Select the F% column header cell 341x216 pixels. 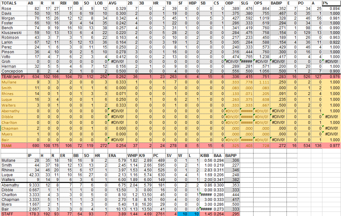[331, 3]
